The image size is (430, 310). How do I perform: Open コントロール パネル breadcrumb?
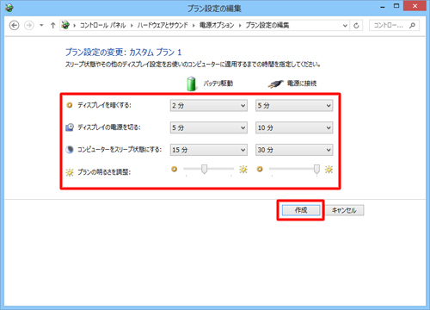[x=102, y=25]
